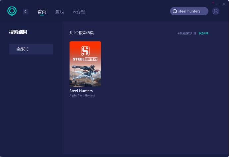229x157 pixels.
Task: Open the user profile avatar icon
Action: point(216,11)
